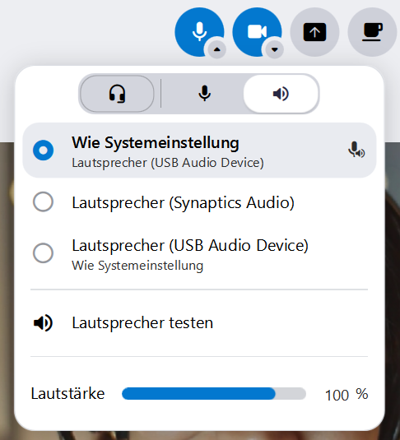Click the Wie Systemeinstellung highlighted row

[199, 151]
